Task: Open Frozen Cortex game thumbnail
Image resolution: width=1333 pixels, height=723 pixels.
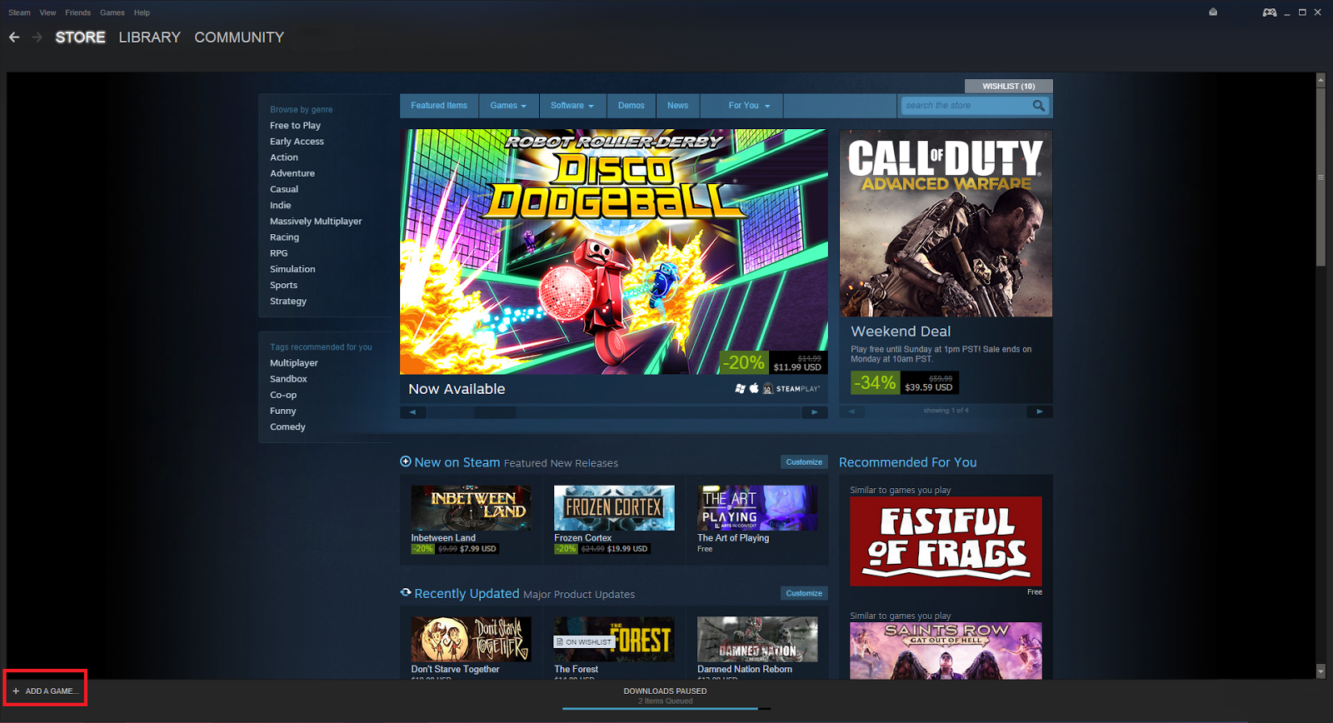Action: pos(614,508)
